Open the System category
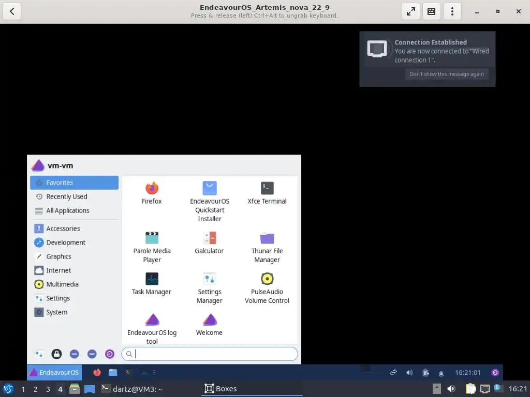 pos(74,312)
